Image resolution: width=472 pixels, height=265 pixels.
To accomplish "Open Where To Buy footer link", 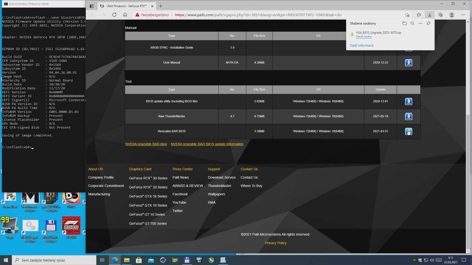I will (251, 186).
